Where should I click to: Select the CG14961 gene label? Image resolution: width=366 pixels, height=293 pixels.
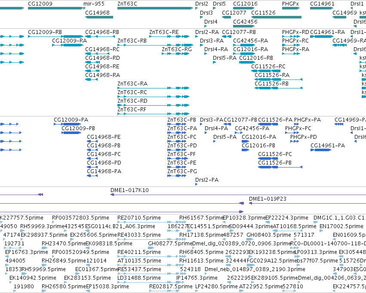[x=323, y=4]
